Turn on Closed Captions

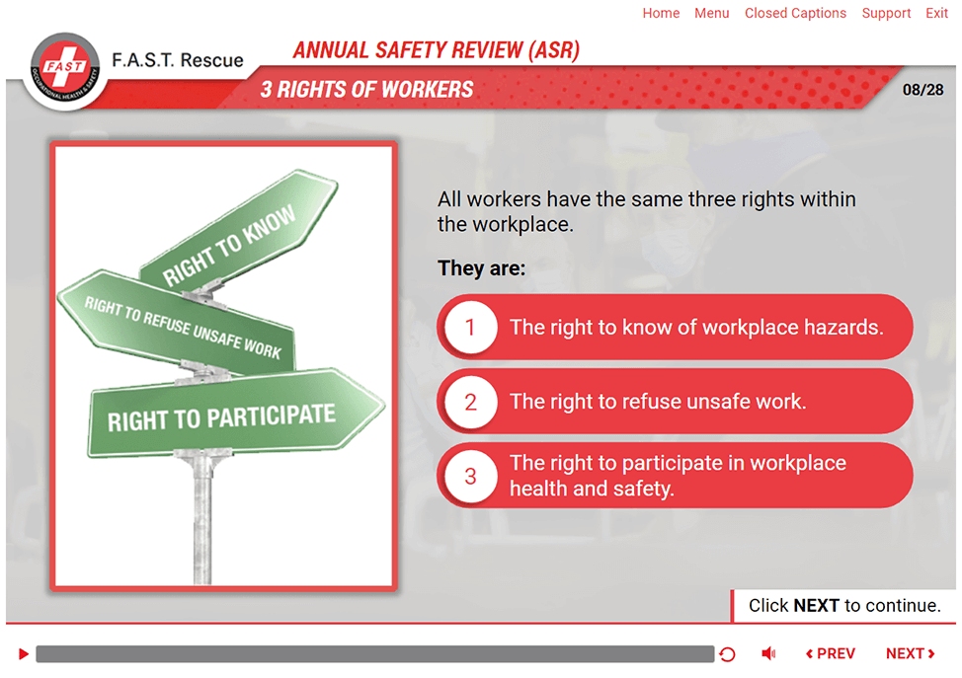coord(795,13)
